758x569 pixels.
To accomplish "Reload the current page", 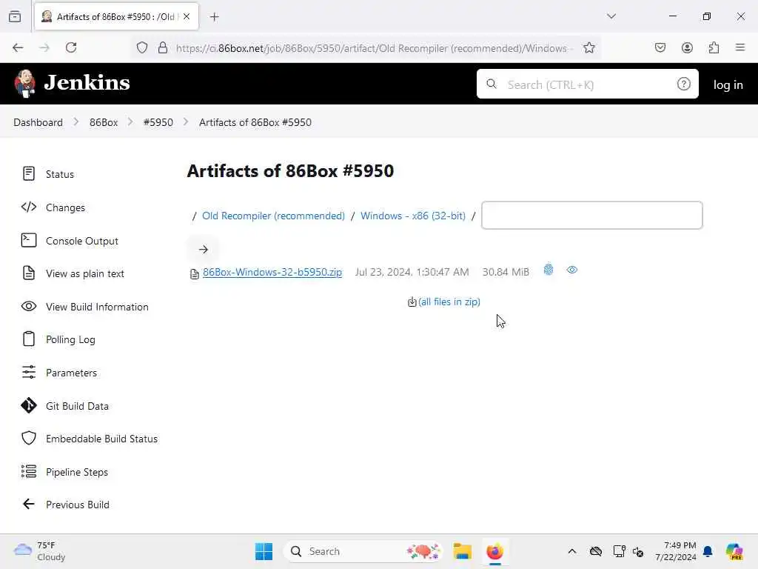I will [x=71, y=47].
